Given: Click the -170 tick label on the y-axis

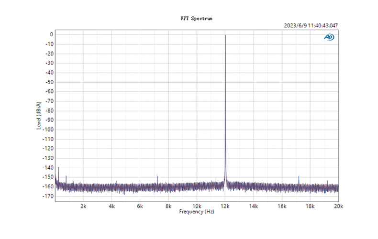Looking at the screenshot, I should point(47,196).
